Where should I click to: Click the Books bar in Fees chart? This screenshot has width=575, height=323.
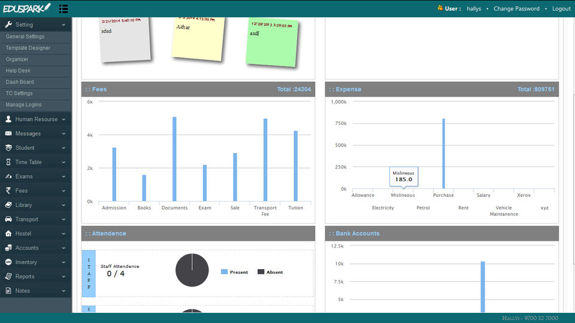[144, 188]
